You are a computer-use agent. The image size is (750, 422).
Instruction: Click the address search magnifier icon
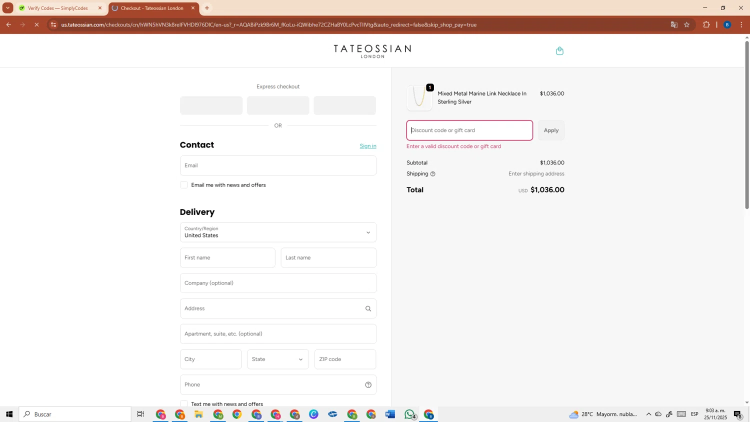click(x=368, y=308)
